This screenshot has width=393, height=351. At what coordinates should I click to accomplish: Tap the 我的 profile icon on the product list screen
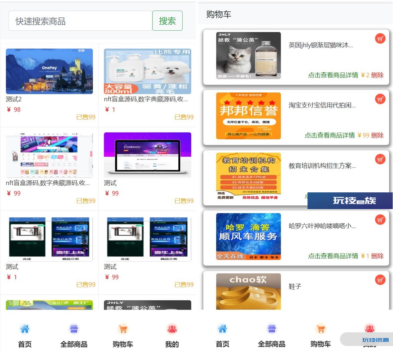tap(172, 329)
